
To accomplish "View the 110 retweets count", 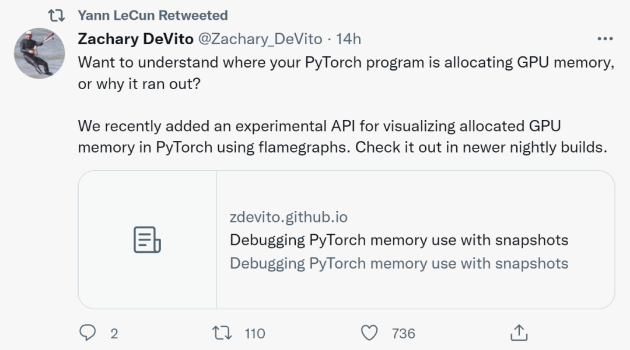I will tap(254, 334).
